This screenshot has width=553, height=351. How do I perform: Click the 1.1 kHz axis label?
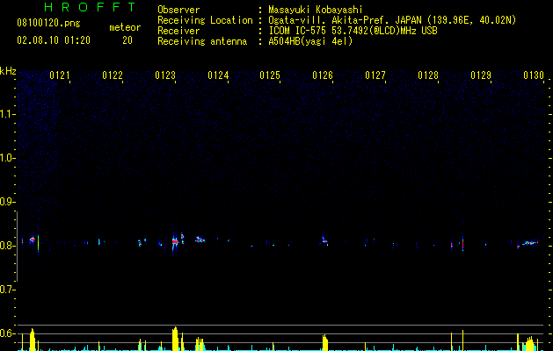7,114
